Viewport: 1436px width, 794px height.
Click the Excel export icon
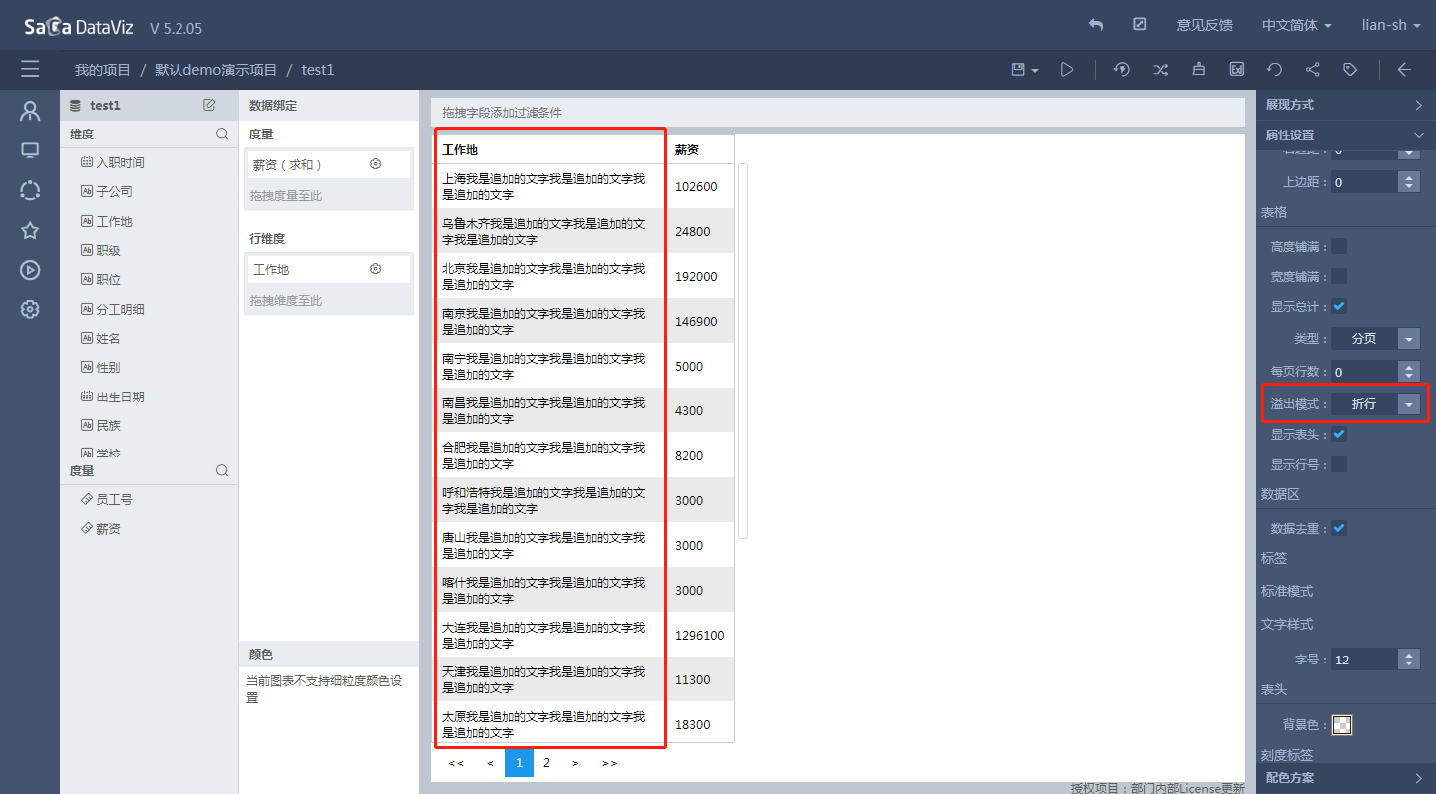1237,70
